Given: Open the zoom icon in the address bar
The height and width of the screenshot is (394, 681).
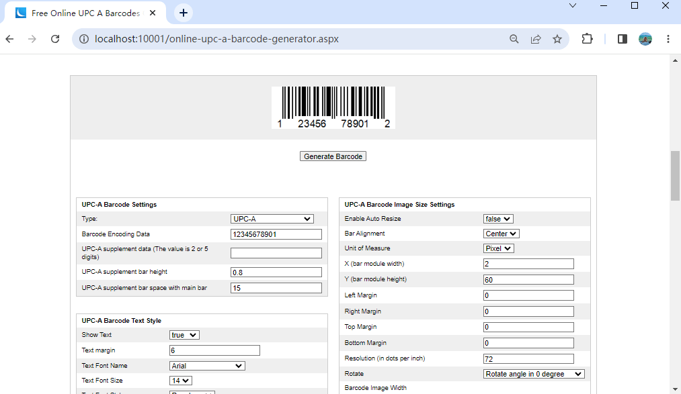Looking at the screenshot, I should pyautogui.click(x=514, y=39).
